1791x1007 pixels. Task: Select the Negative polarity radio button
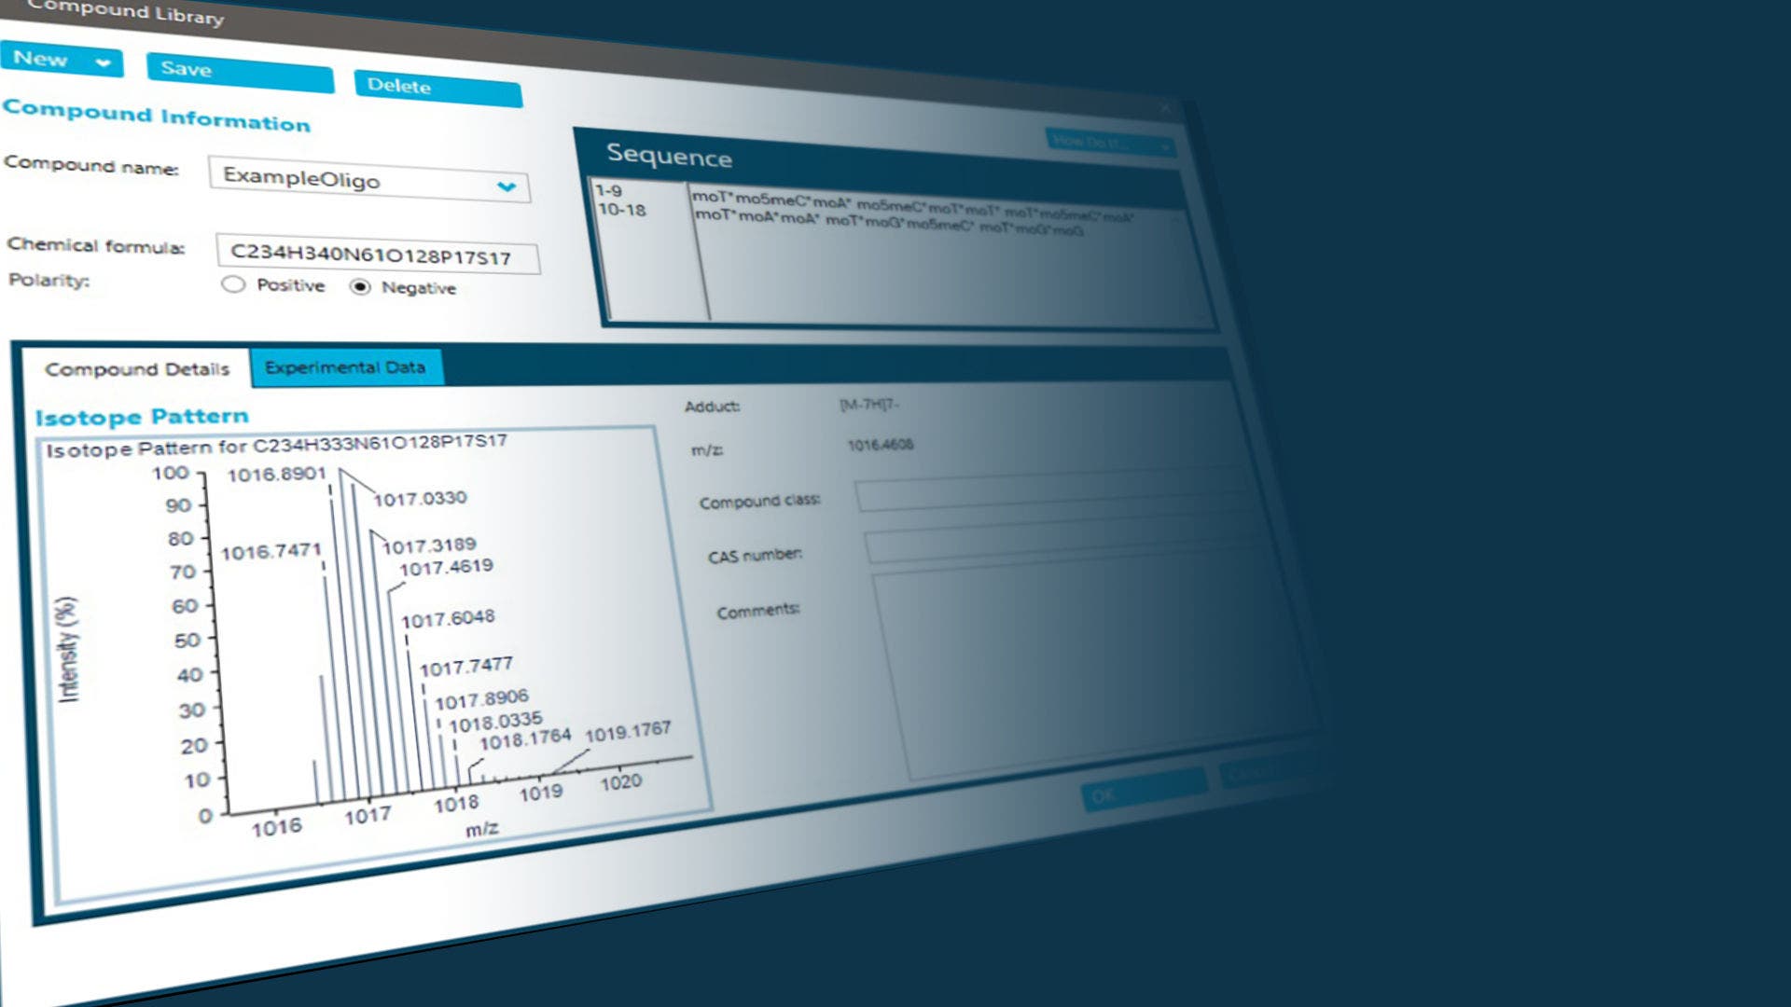pyautogui.click(x=360, y=287)
